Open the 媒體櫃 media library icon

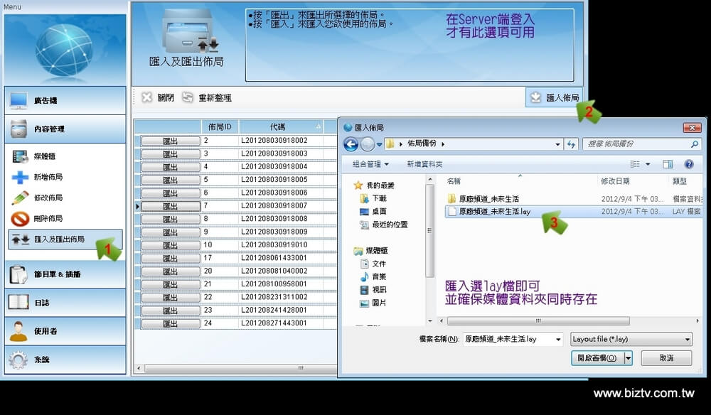(20, 156)
